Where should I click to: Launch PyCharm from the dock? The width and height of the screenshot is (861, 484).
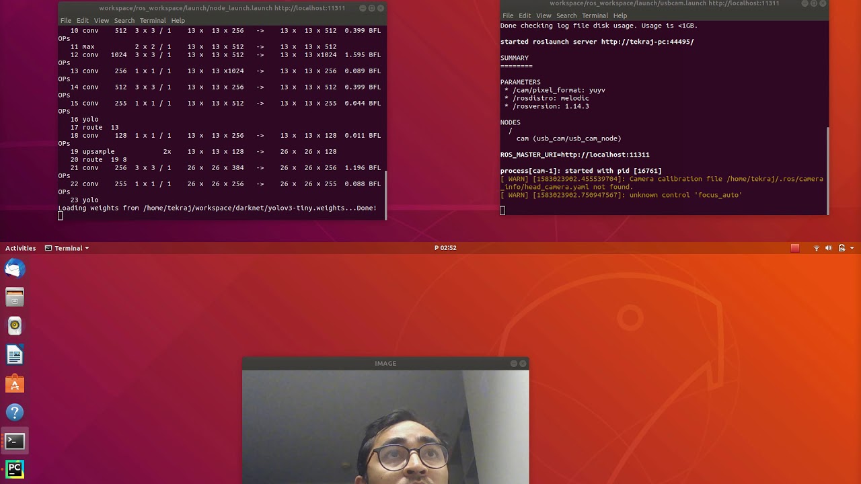(x=15, y=469)
